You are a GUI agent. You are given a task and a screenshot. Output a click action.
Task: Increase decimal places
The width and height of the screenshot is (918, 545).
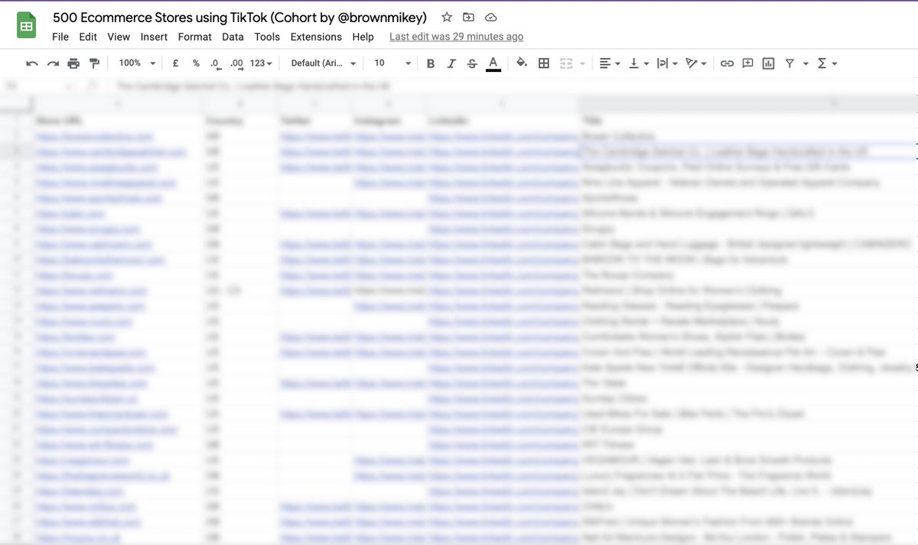click(x=236, y=63)
